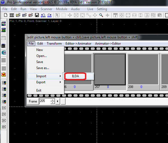Click the 2< sidebar icon

[x=4, y=114]
